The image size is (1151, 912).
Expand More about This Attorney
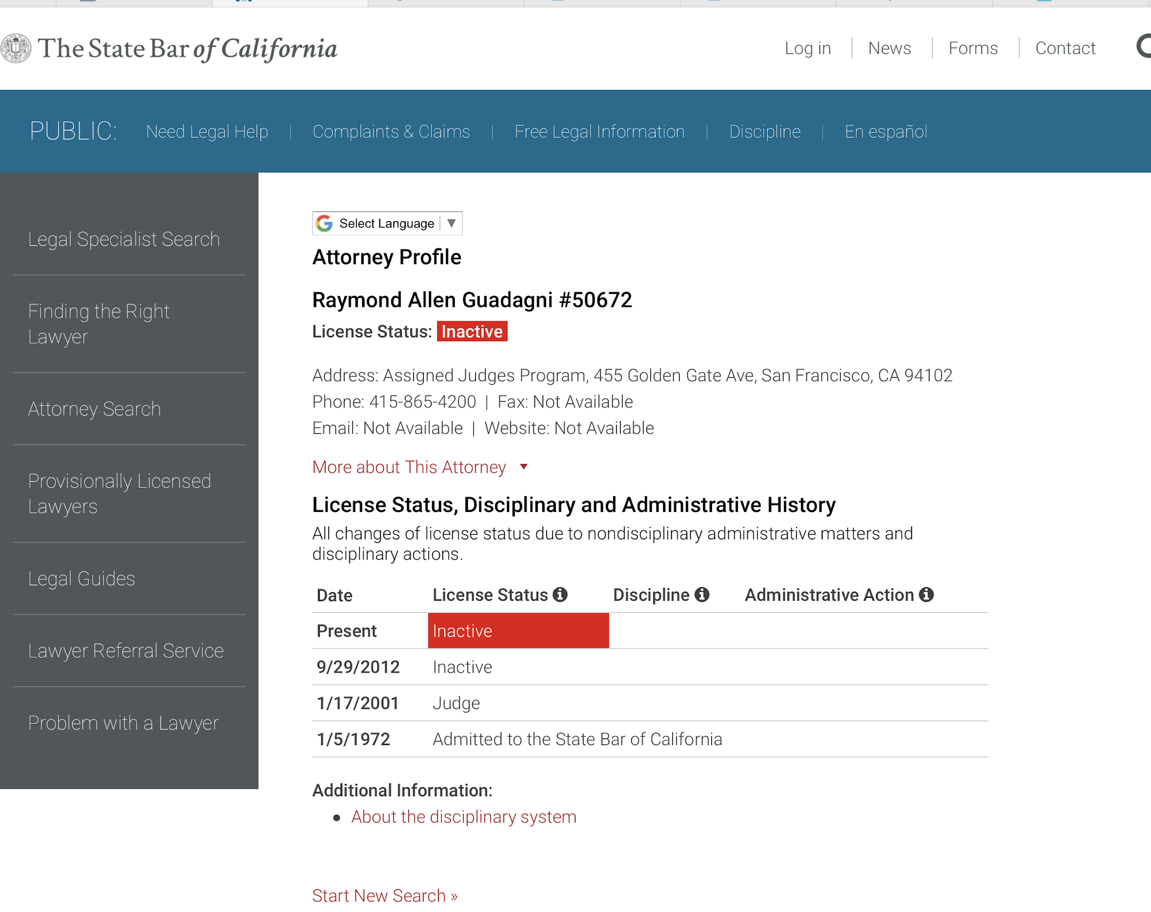point(409,467)
